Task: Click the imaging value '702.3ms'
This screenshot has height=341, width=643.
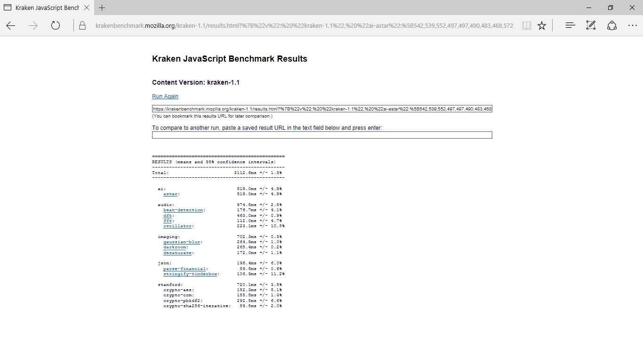Action: coord(247,237)
